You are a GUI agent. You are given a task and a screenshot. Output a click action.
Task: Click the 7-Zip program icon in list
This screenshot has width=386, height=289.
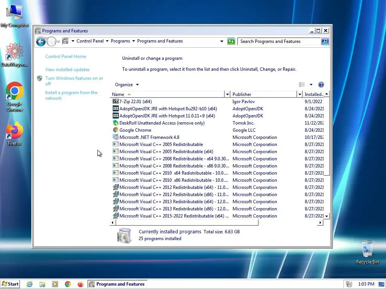[x=115, y=101]
